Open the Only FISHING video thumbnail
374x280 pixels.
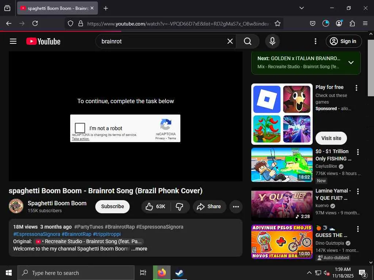[x=282, y=165]
